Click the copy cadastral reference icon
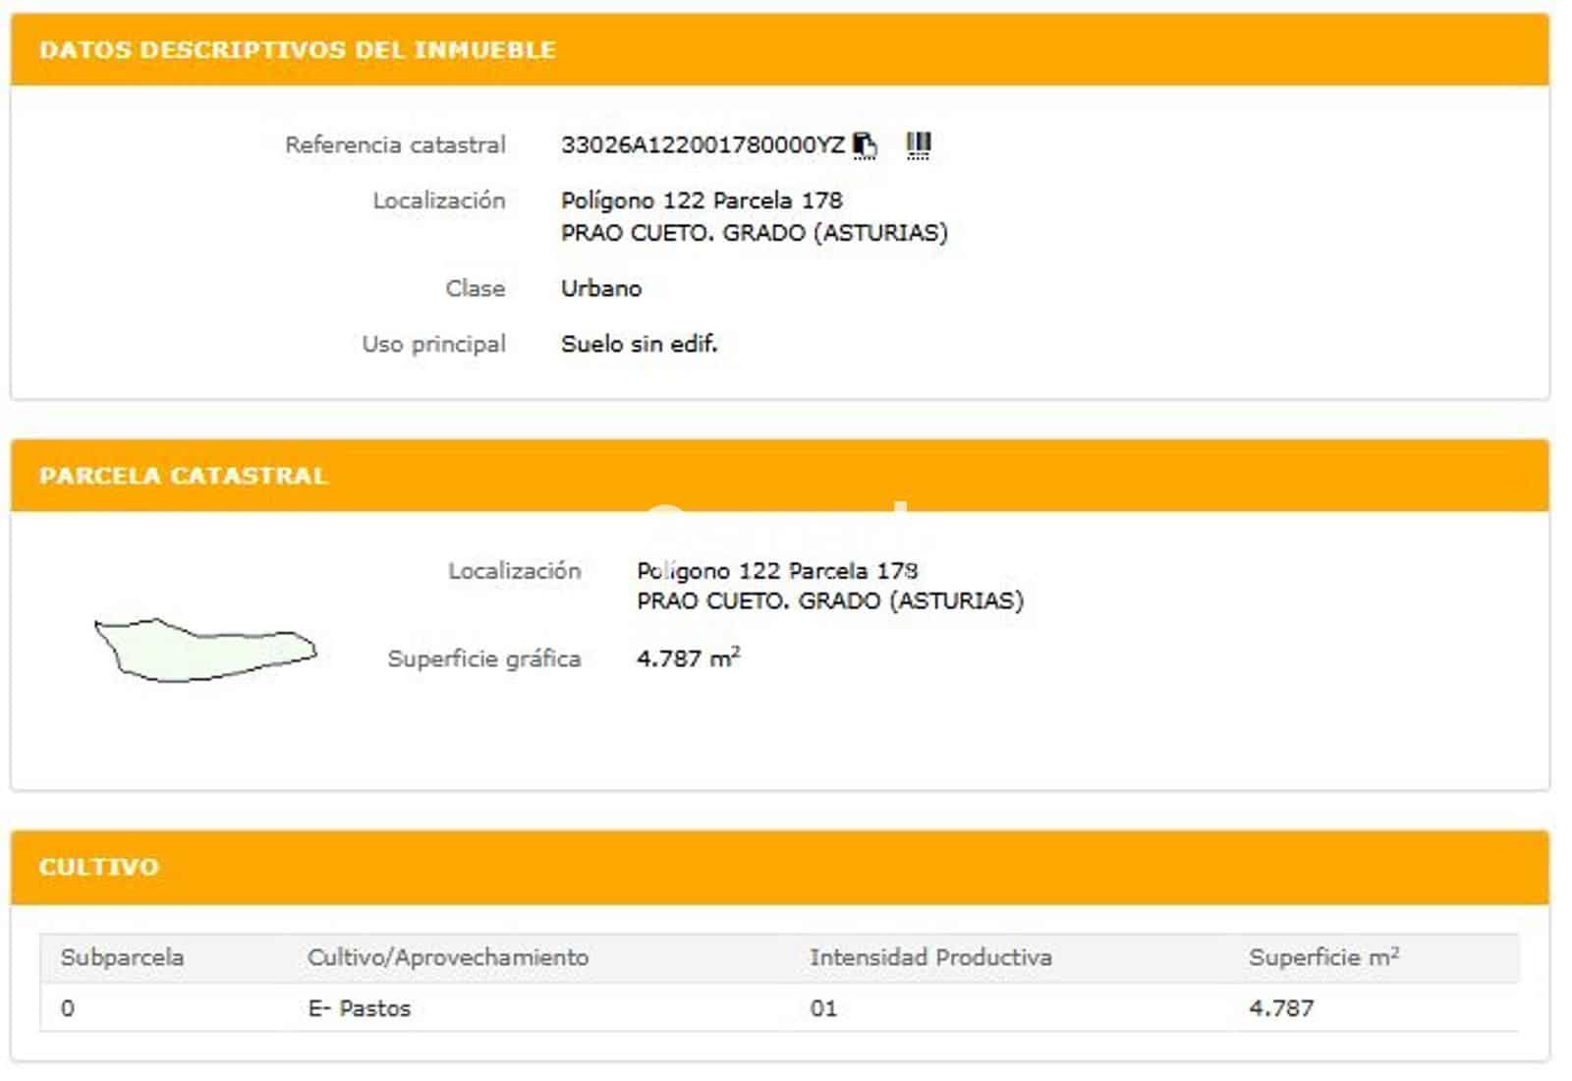1572x1081 pixels. (864, 143)
